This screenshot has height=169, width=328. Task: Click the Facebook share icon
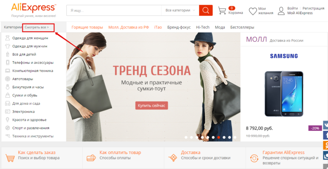[326, 135]
